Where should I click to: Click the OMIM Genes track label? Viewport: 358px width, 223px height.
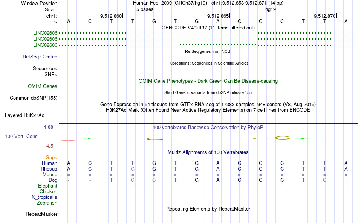pyautogui.click(x=43, y=86)
